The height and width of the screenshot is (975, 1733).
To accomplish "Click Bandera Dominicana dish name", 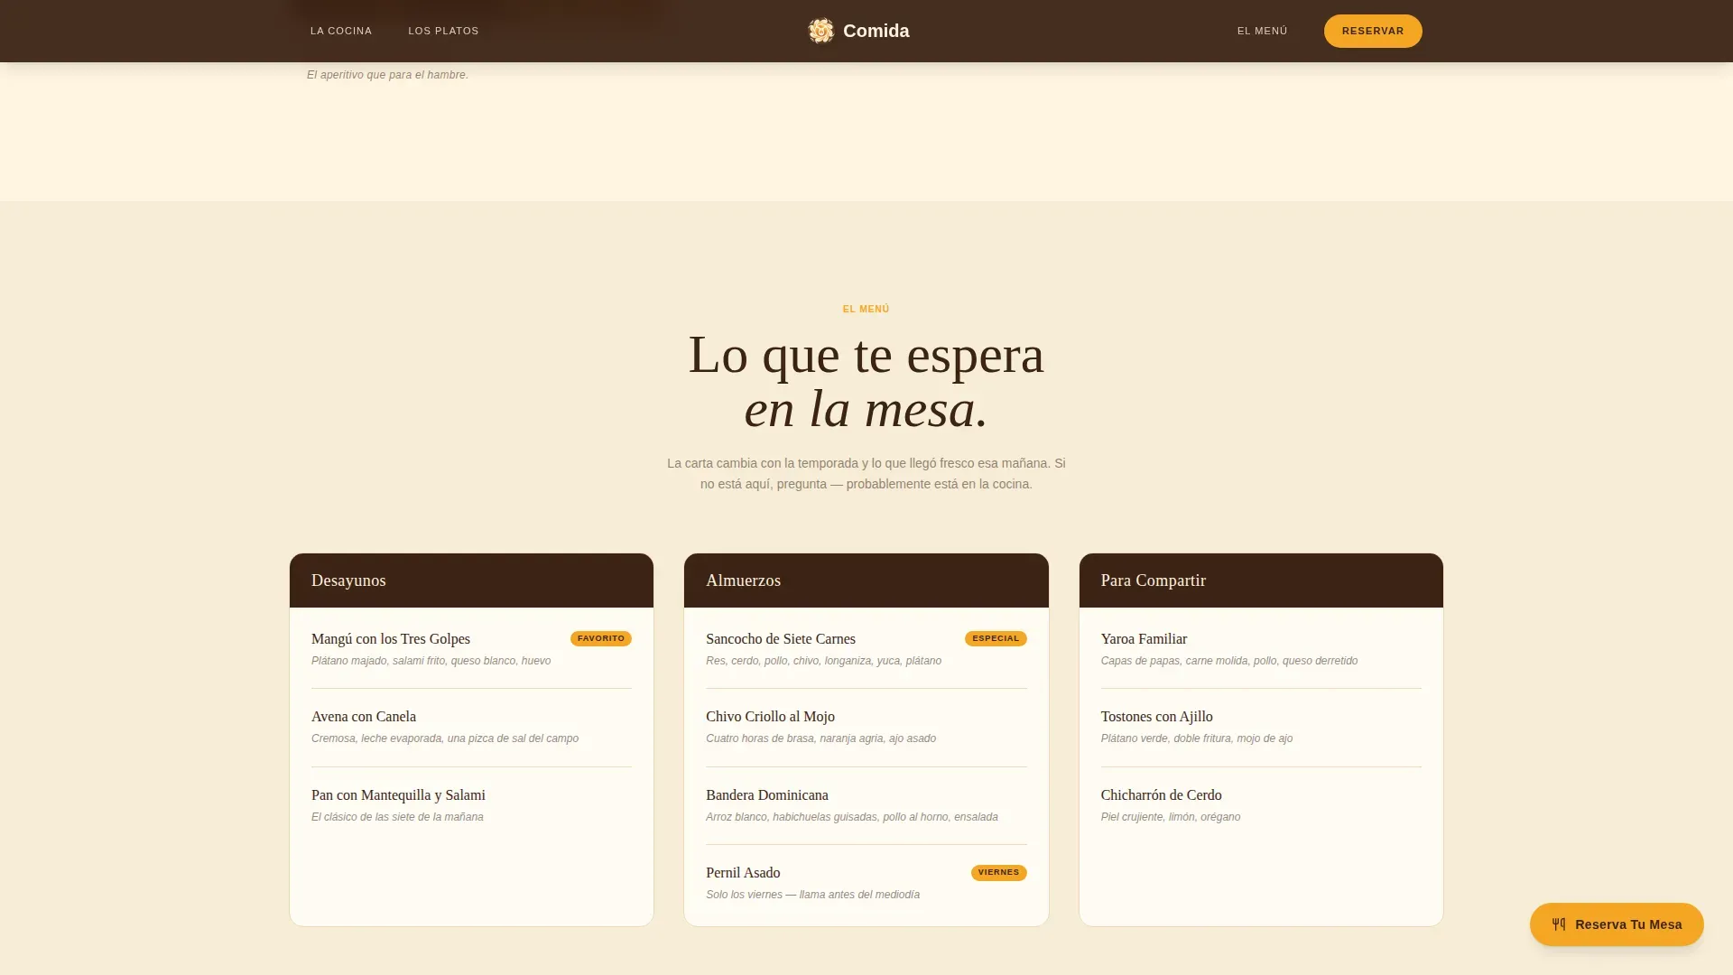I will point(767,795).
